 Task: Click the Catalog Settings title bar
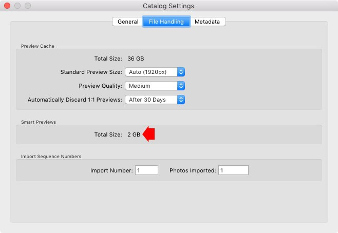168,6
